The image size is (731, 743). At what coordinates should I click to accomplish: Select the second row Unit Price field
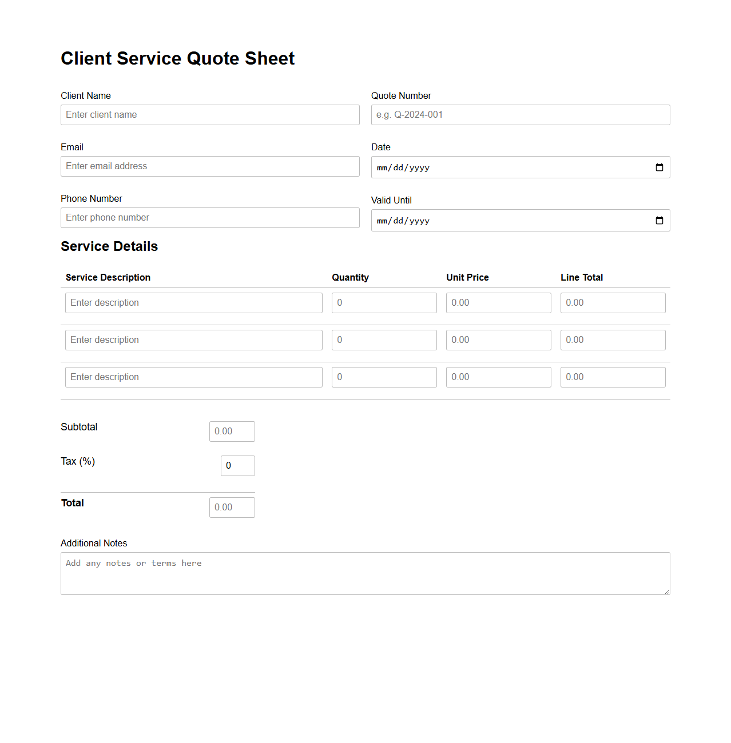tap(498, 339)
